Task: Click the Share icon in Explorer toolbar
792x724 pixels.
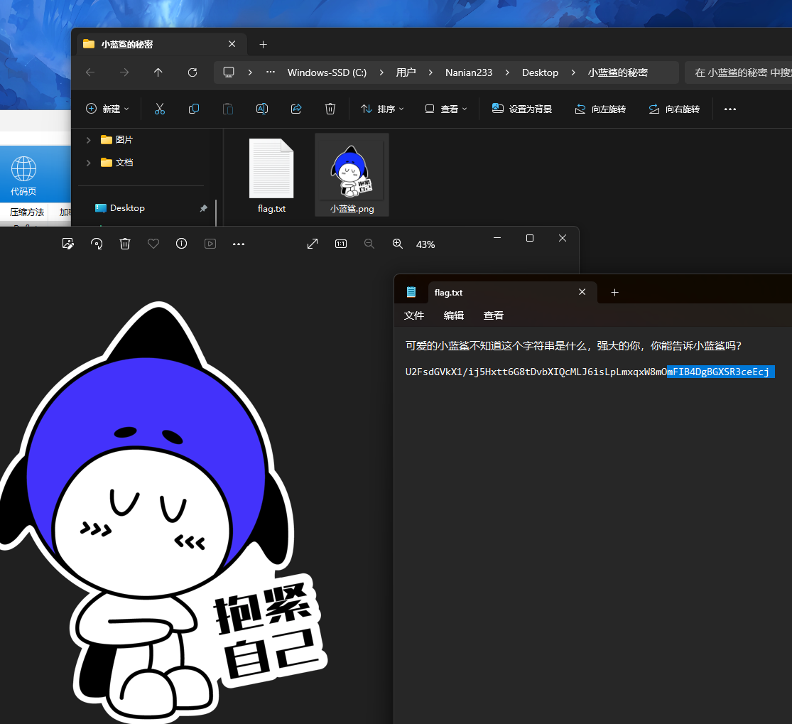Action: coord(296,109)
